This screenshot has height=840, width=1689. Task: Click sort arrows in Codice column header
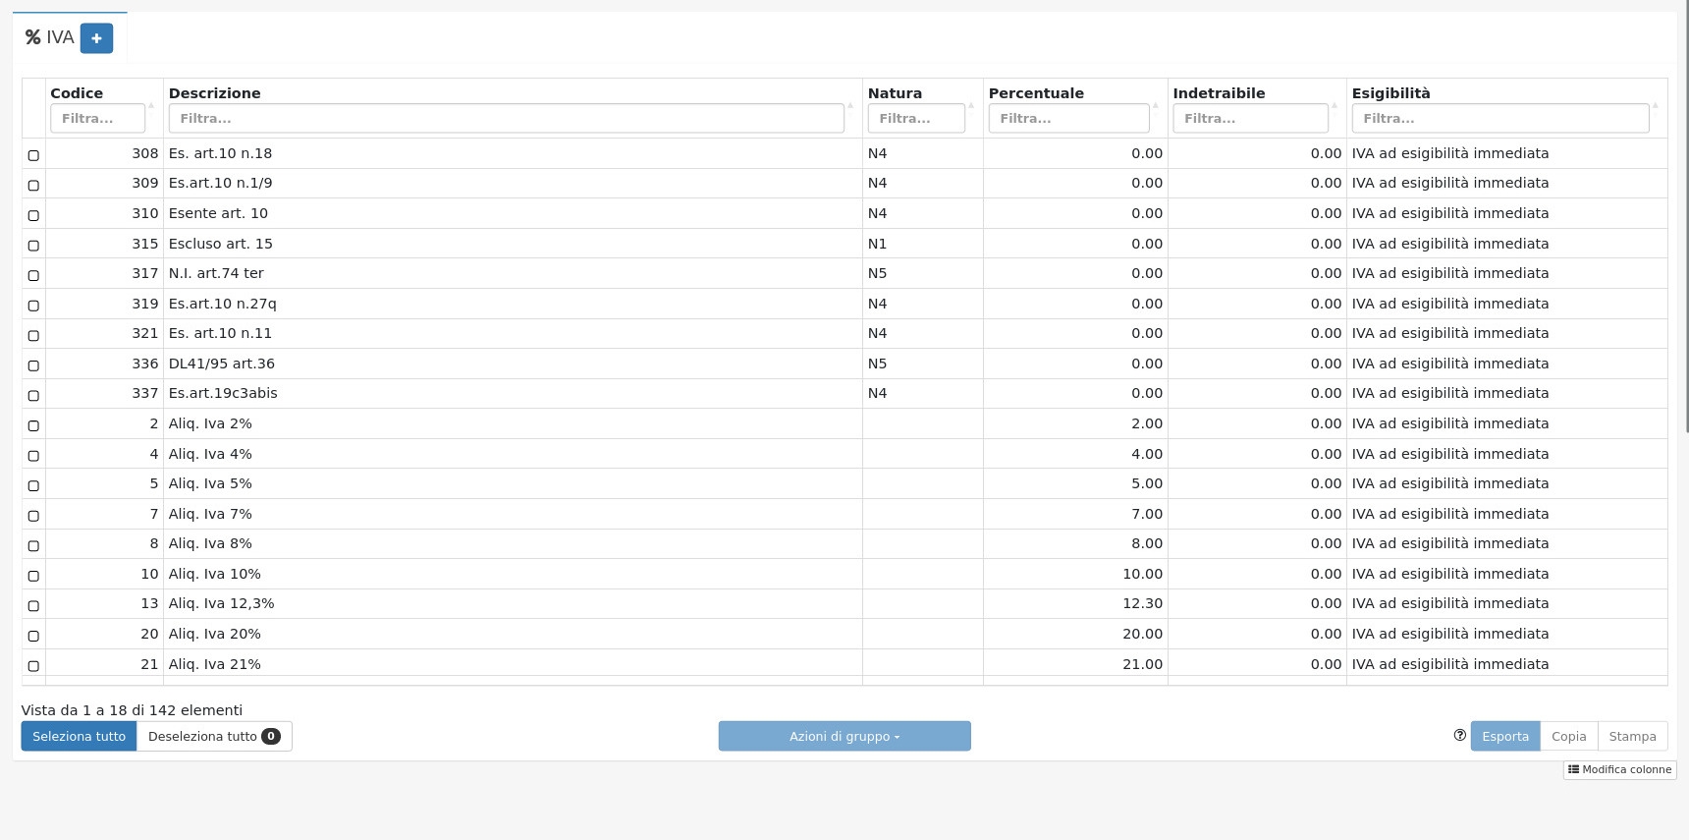[x=151, y=105]
